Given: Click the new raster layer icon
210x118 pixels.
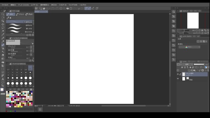Looking at the screenshot, I should 189,70.
